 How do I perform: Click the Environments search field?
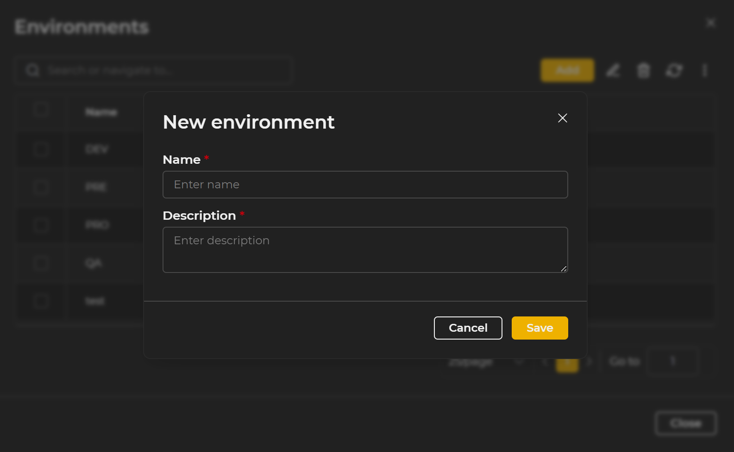[154, 70]
